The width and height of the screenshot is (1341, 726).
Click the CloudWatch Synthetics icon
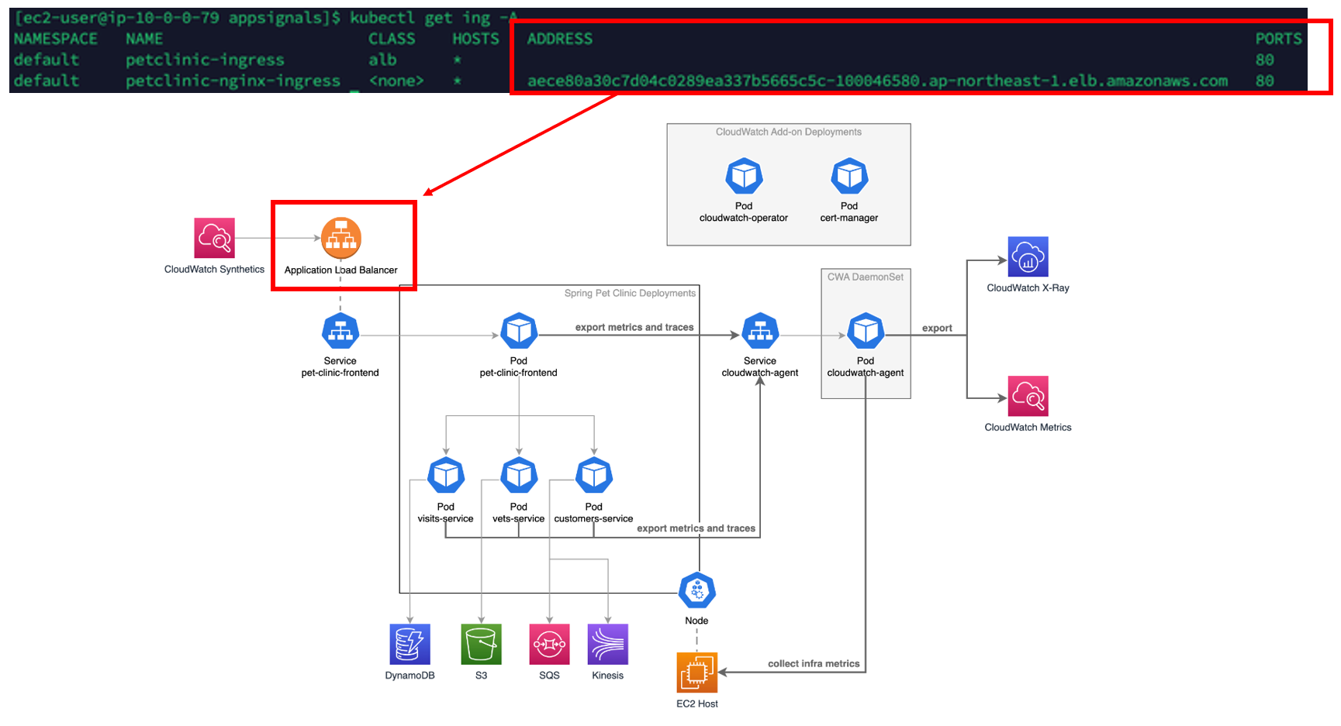pos(214,238)
